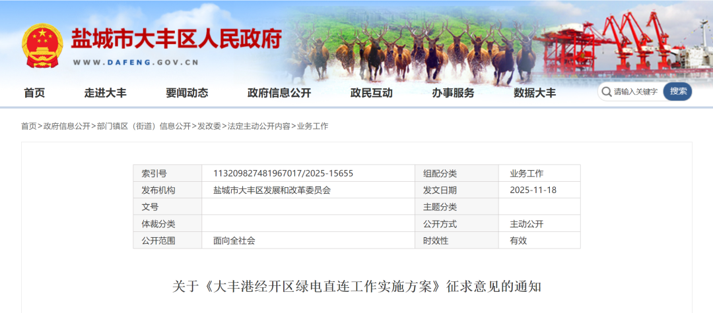Click the national emblem logo

point(42,45)
